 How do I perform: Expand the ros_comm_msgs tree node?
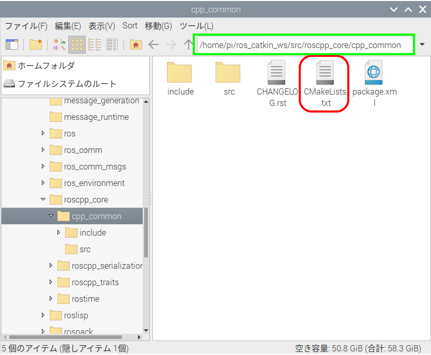click(43, 166)
